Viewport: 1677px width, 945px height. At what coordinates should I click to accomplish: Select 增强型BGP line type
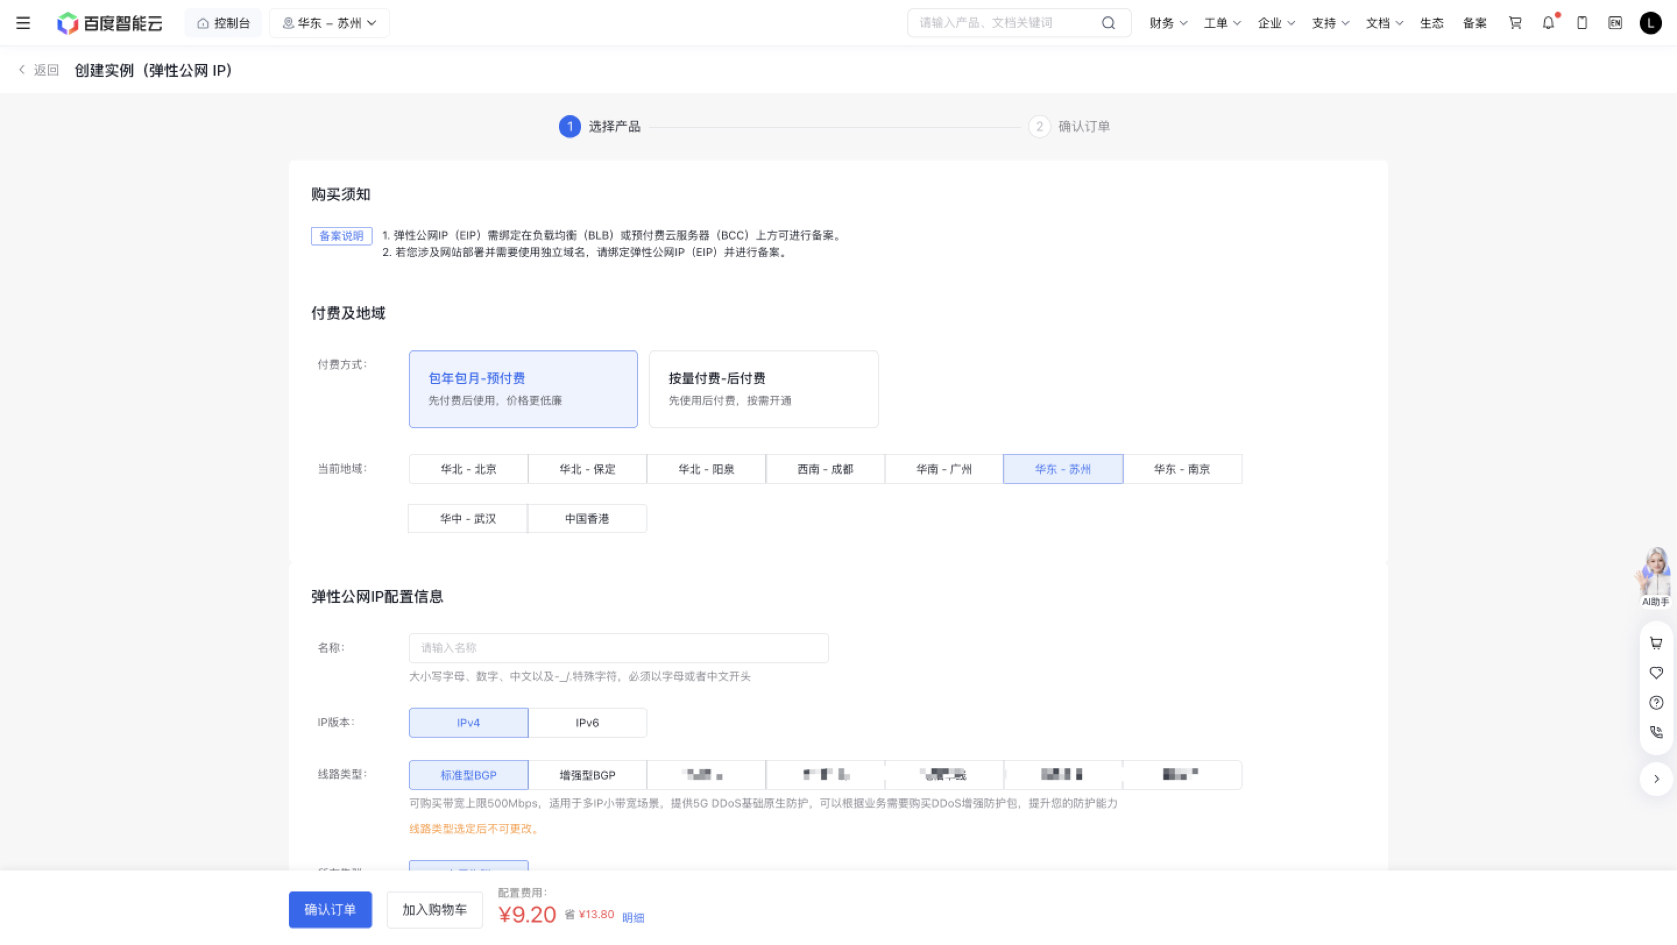click(587, 775)
